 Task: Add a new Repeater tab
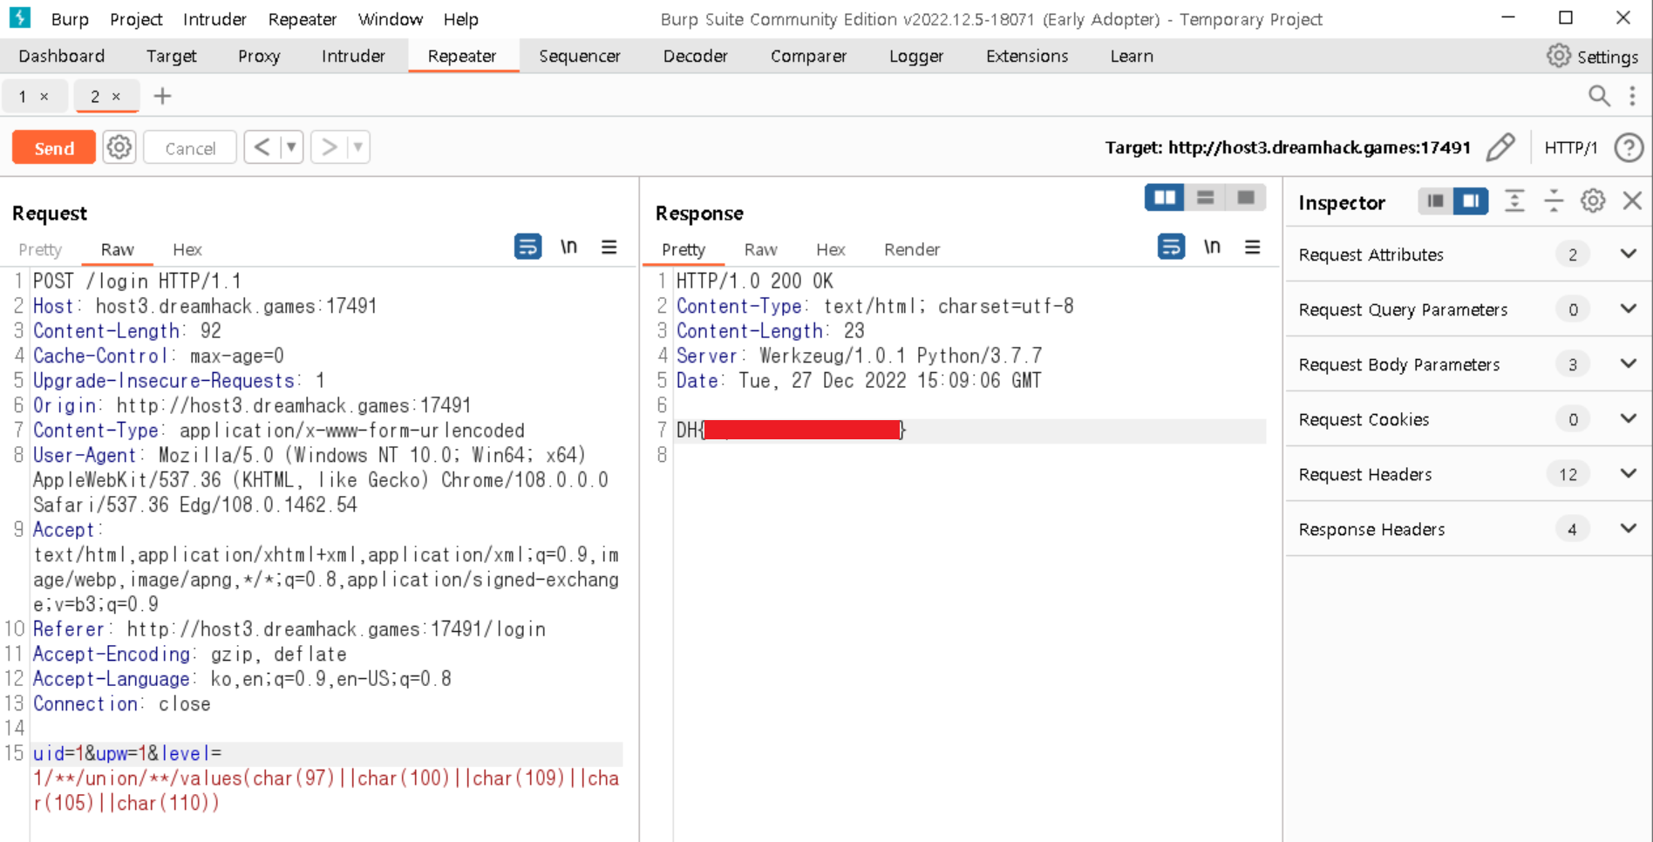pyautogui.click(x=162, y=96)
